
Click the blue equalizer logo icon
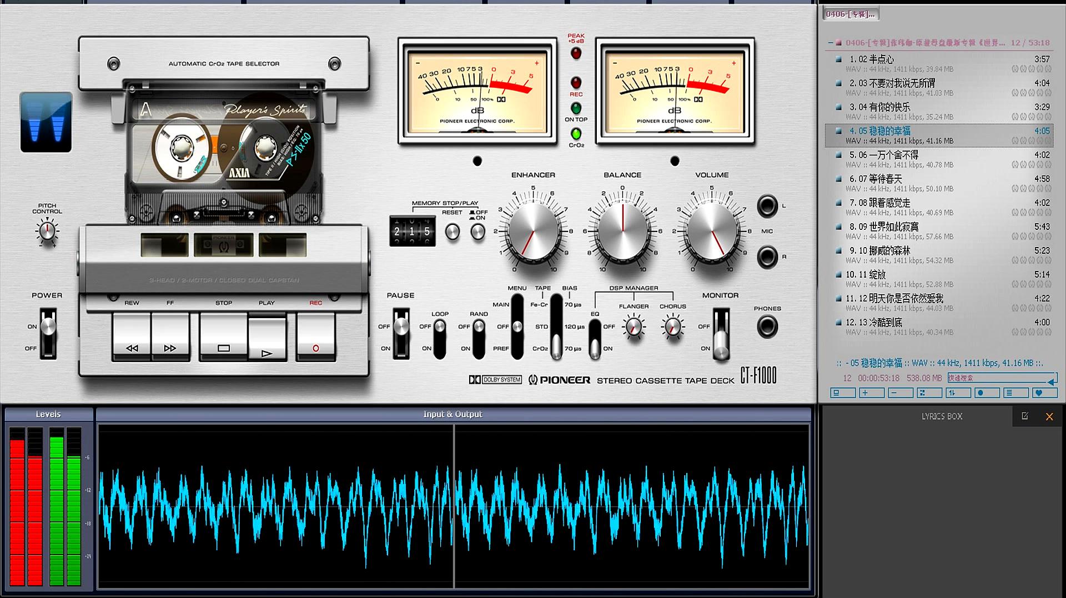tap(46, 122)
